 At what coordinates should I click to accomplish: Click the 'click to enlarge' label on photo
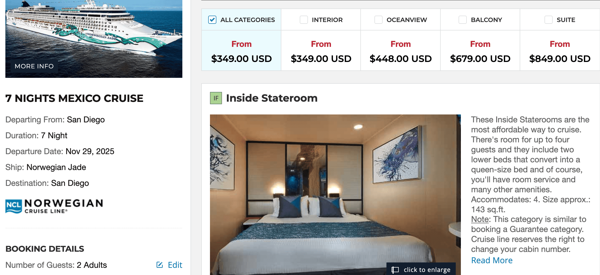point(427,270)
